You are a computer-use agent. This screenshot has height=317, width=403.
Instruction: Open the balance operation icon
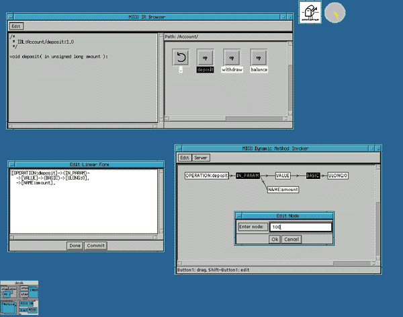pyautogui.click(x=259, y=58)
